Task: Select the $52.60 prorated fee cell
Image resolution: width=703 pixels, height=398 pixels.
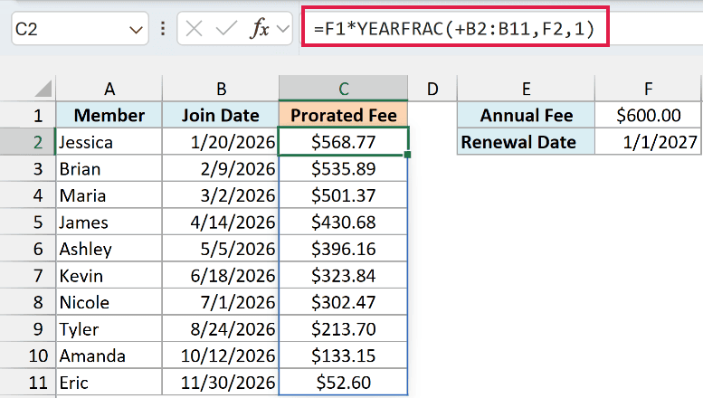Action: (344, 383)
